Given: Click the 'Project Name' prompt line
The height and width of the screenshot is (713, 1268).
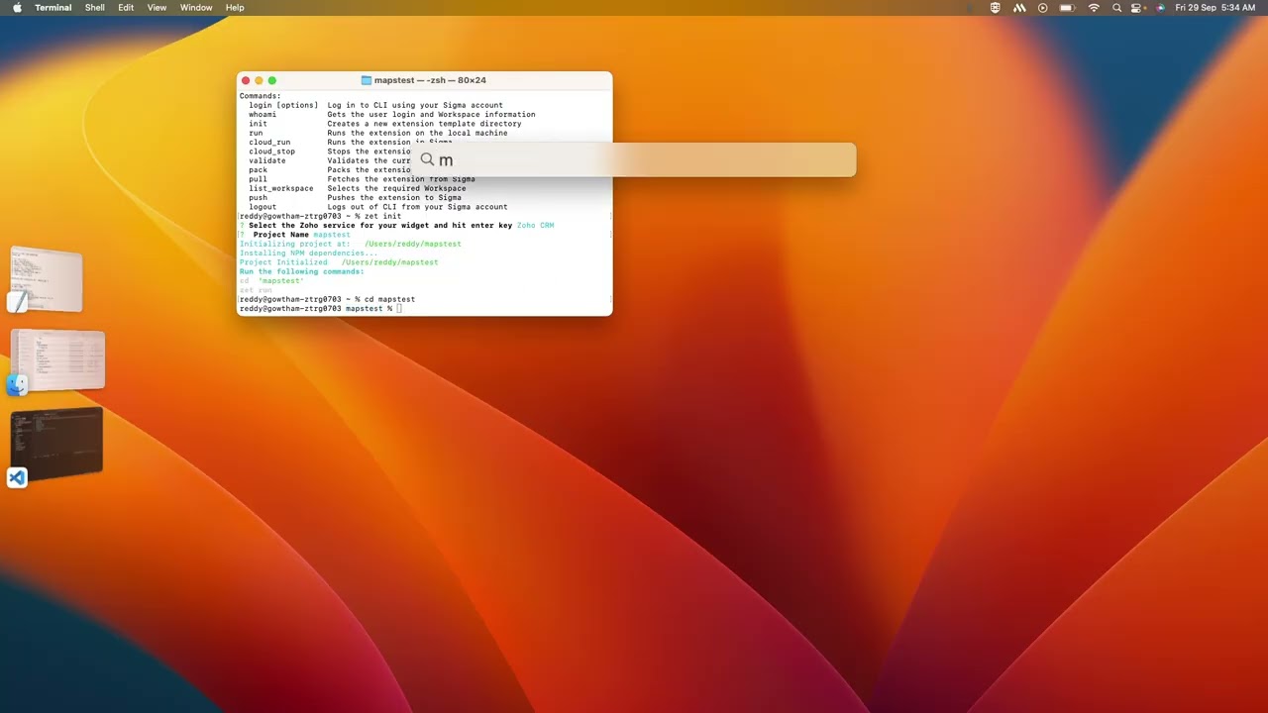Looking at the screenshot, I should pos(294,235).
